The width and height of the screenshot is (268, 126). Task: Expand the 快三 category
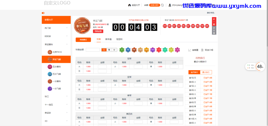tap(56, 96)
